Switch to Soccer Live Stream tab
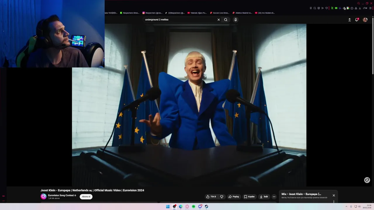The height and width of the screenshot is (210, 374). (220, 13)
